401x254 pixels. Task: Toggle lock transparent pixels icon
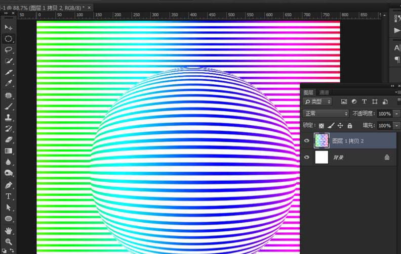tap(322, 125)
